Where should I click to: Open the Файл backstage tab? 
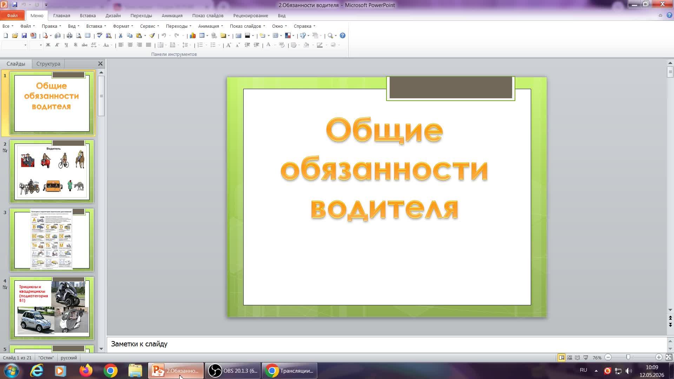12,15
